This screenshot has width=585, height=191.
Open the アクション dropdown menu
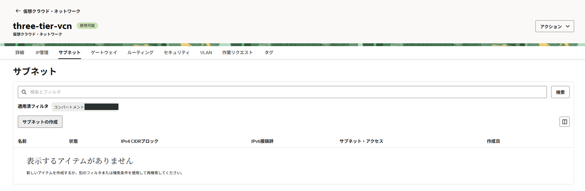point(555,26)
